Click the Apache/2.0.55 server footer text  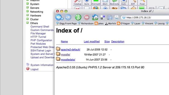pos(100,67)
